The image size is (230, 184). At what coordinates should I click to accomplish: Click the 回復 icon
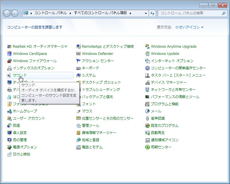click(9, 126)
